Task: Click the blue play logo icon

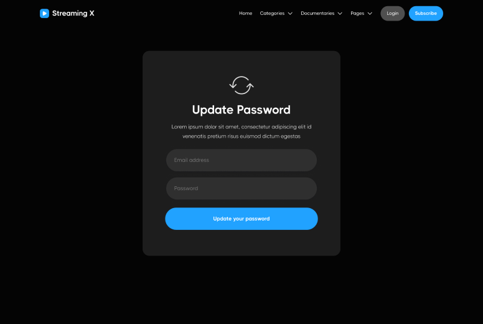Action: (44, 13)
